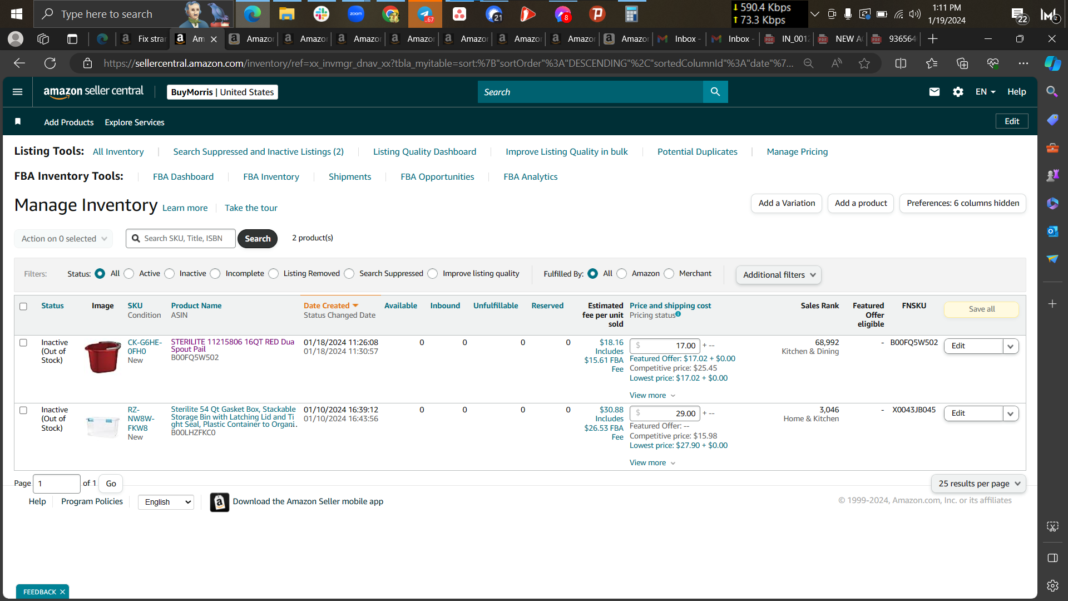Select the Active status filter
This screenshot has width=1068, height=601.
click(129, 274)
